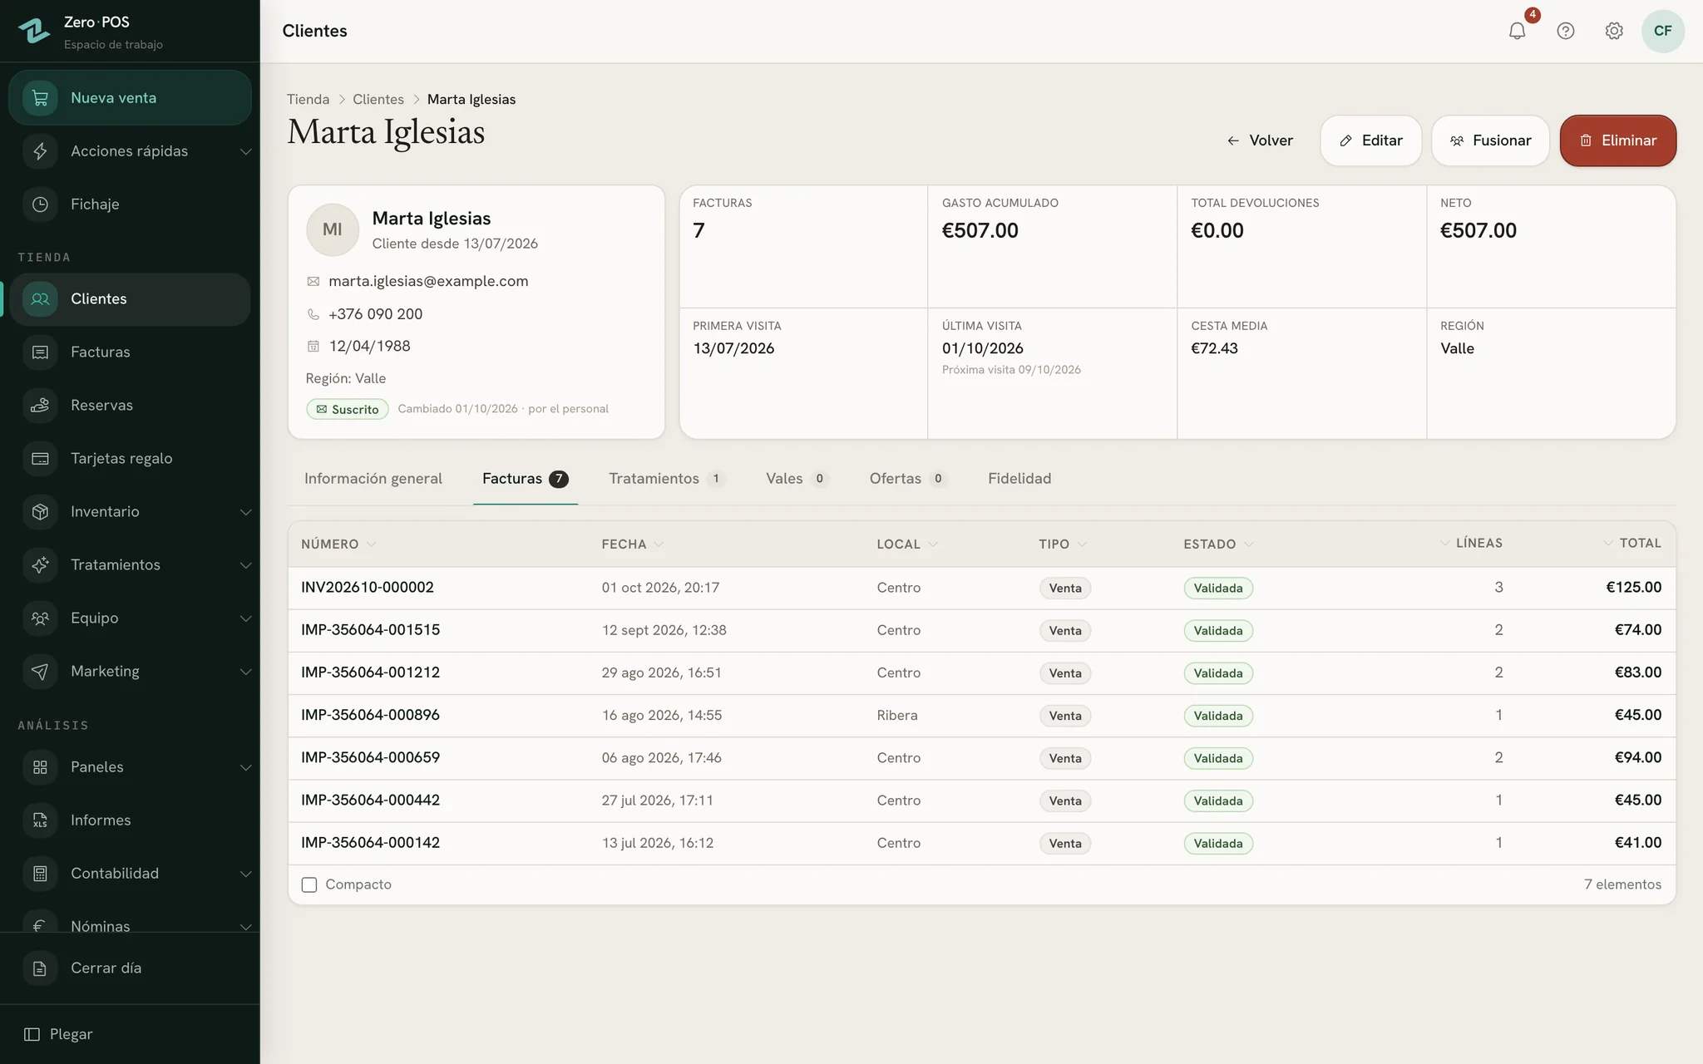The width and height of the screenshot is (1703, 1064).
Task: Open the ESTADO column filter
Action: click(1249, 544)
